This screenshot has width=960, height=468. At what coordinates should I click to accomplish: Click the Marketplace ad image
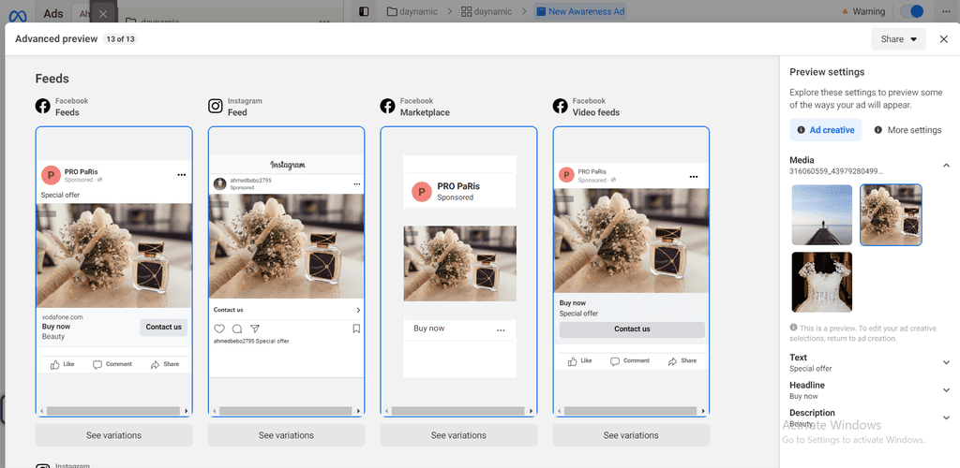point(459,263)
